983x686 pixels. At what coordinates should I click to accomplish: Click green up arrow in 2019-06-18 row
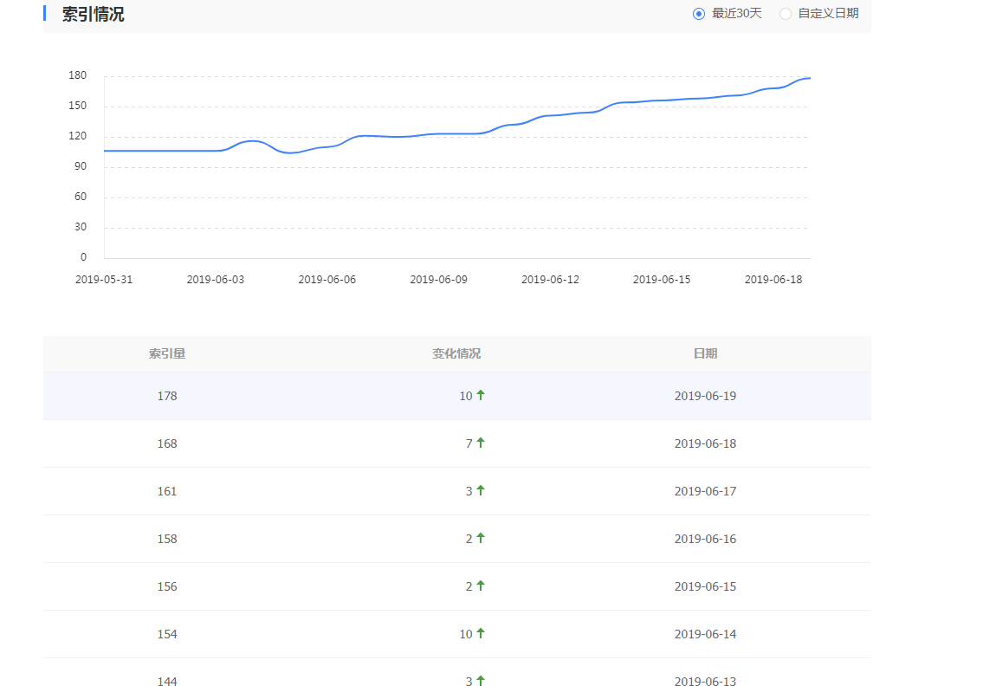[x=481, y=443]
